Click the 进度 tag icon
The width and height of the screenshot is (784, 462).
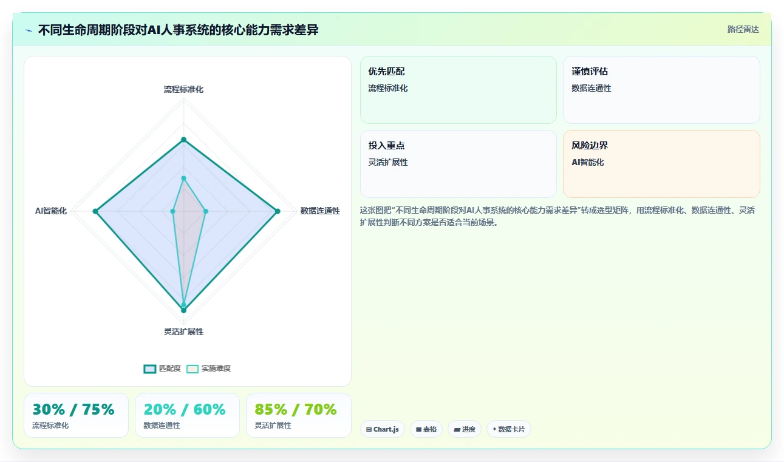457,429
